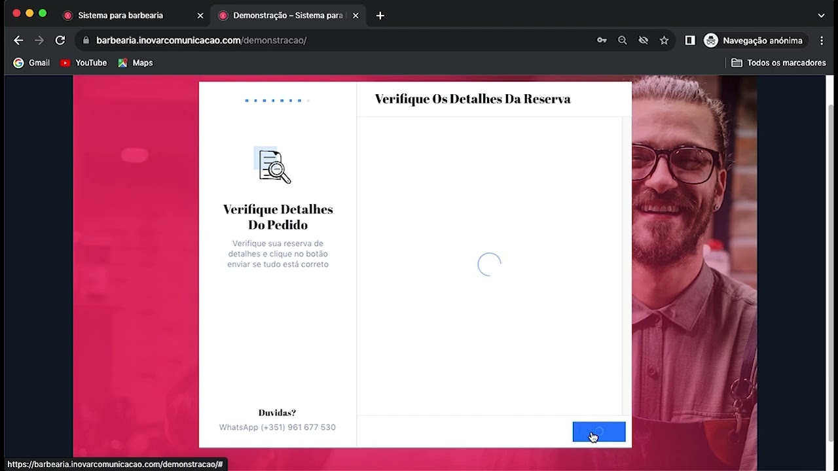Reload the page with the refresh icon
The width and height of the screenshot is (838, 471).
[60, 41]
